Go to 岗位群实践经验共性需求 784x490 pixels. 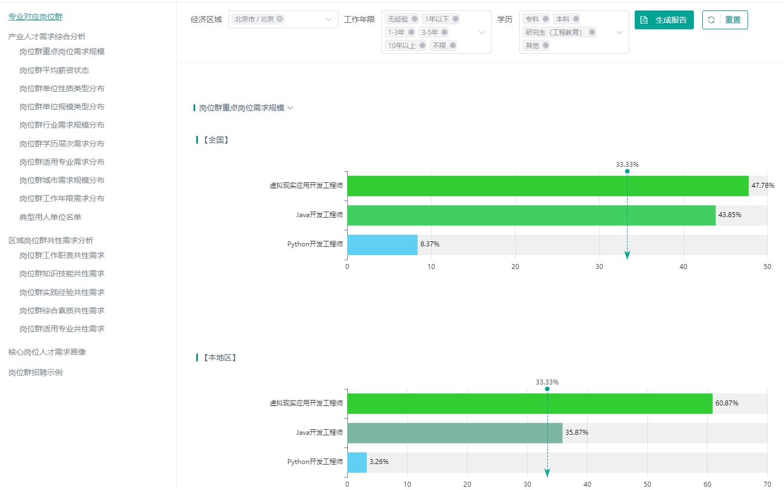62,292
